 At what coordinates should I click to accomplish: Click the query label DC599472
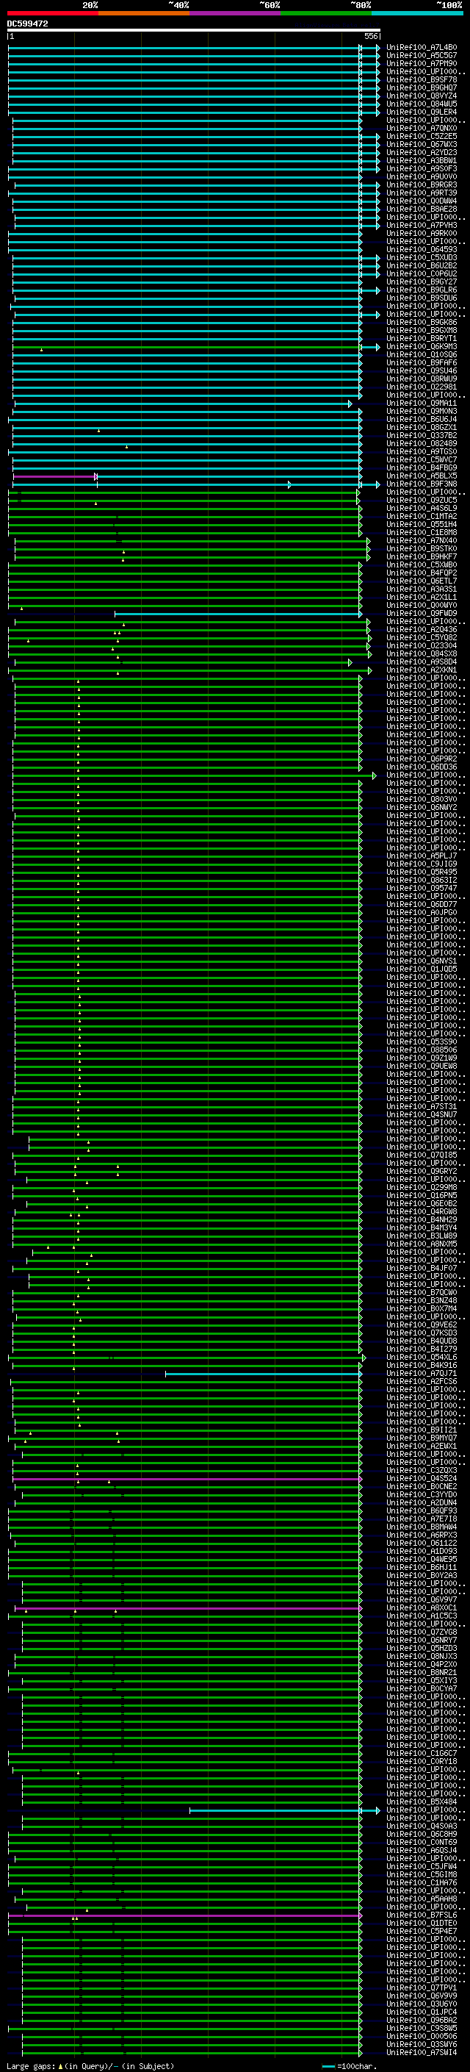tap(27, 24)
